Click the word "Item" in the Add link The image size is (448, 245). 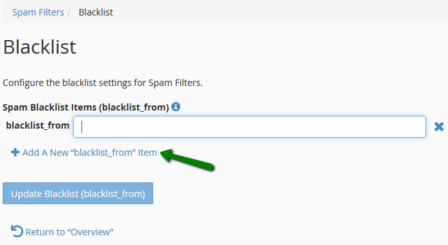pyautogui.click(x=147, y=153)
